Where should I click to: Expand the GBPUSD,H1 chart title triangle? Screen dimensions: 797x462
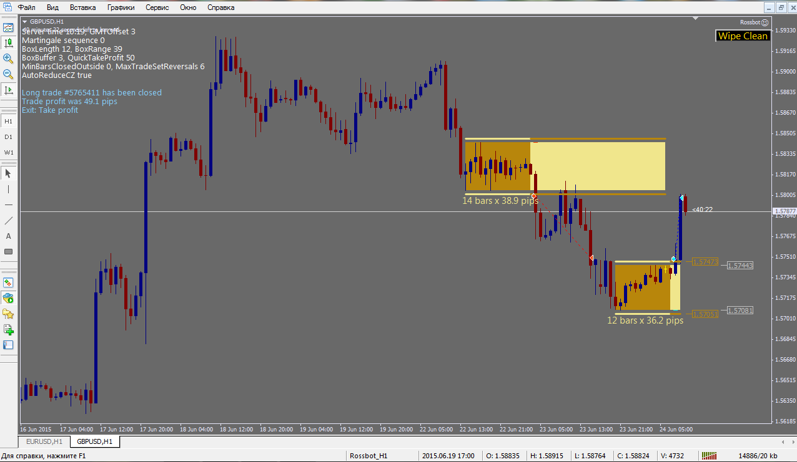coord(24,21)
